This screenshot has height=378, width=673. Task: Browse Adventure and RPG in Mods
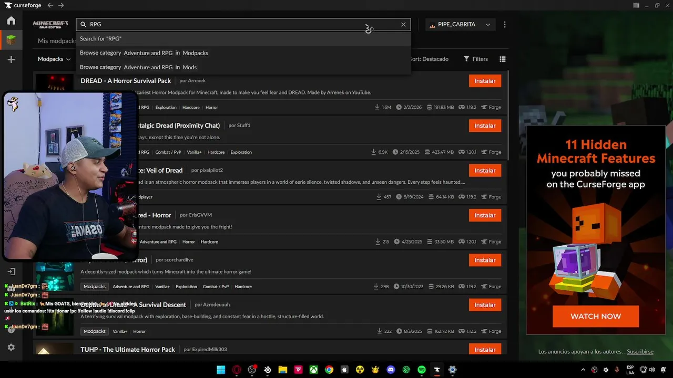click(x=243, y=67)
